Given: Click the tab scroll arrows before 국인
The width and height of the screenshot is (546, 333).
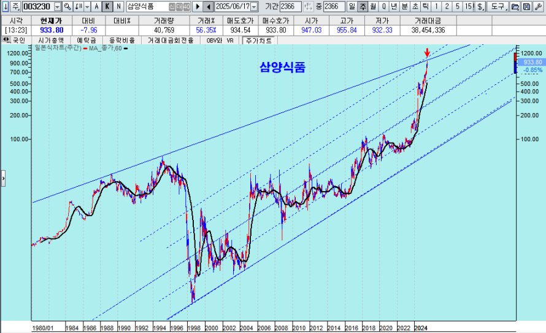Looking at the screenshot, I should tap(6, 40).
